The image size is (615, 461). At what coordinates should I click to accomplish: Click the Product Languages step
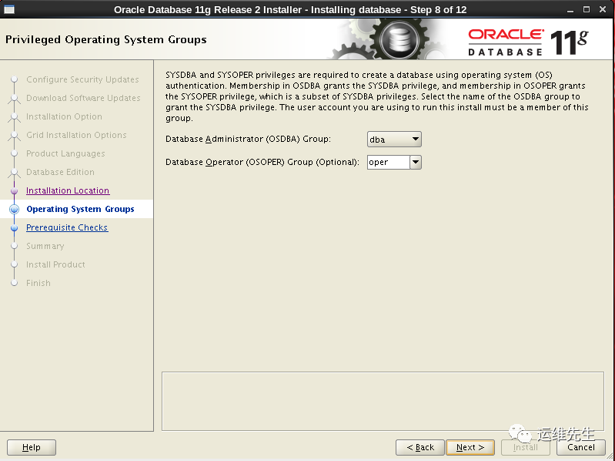coord(65,153)
